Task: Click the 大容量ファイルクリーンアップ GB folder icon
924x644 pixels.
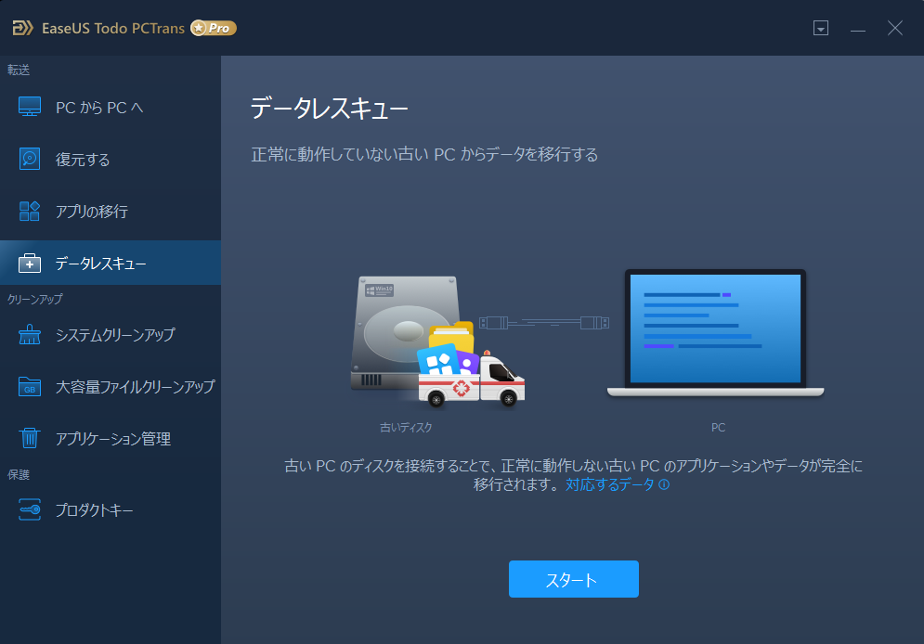Action: 30,387
